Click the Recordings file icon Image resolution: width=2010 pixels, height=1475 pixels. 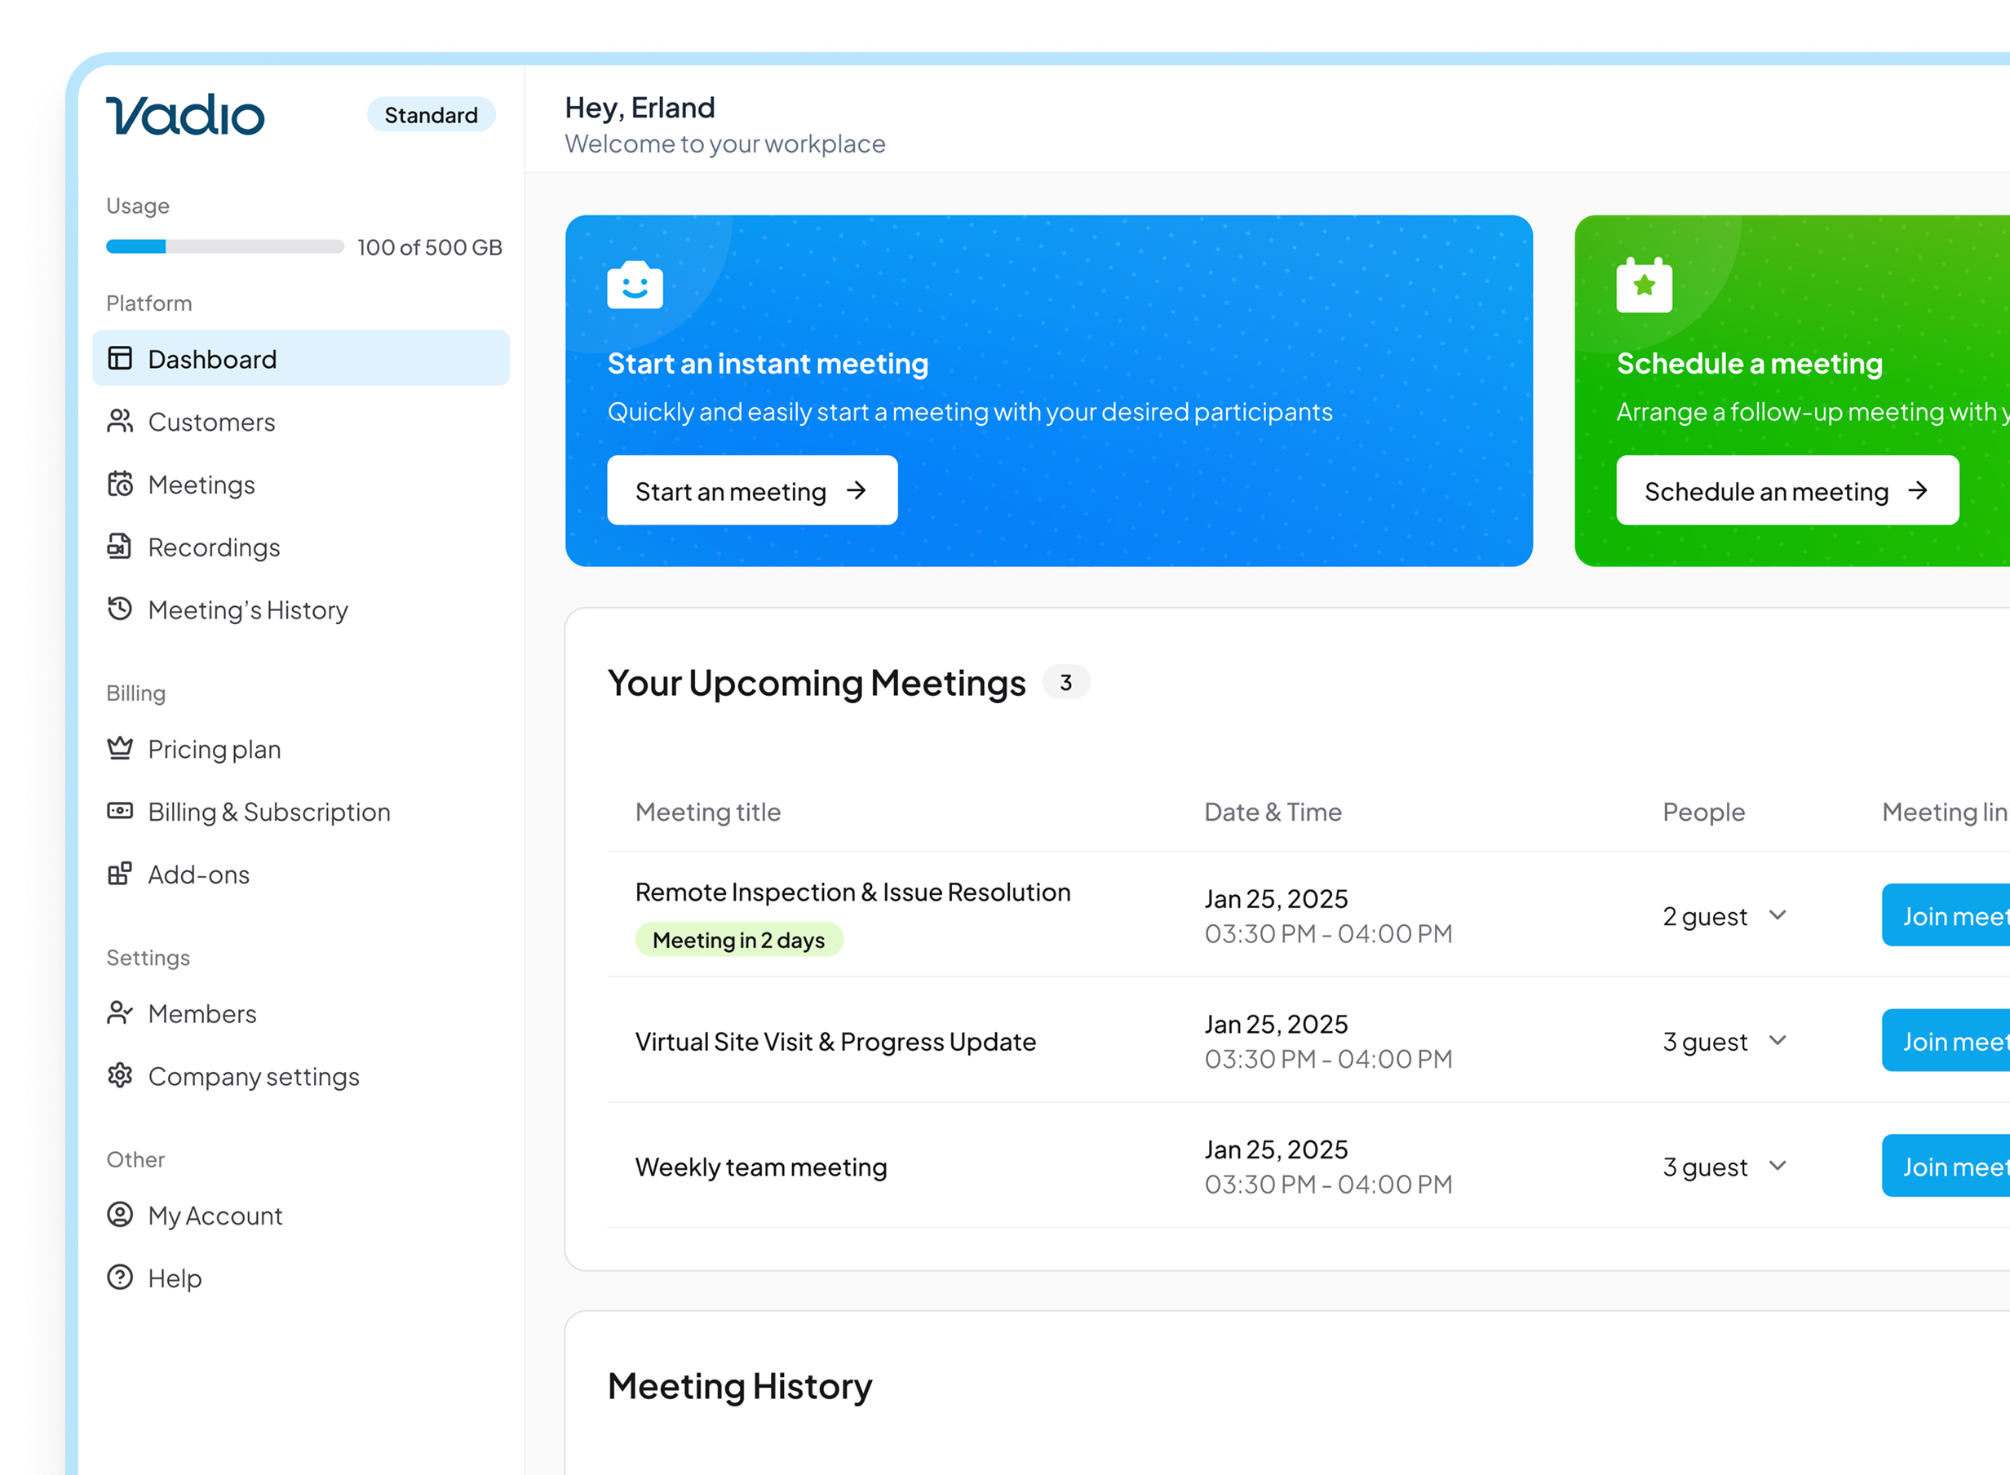(x=120, y=547)
